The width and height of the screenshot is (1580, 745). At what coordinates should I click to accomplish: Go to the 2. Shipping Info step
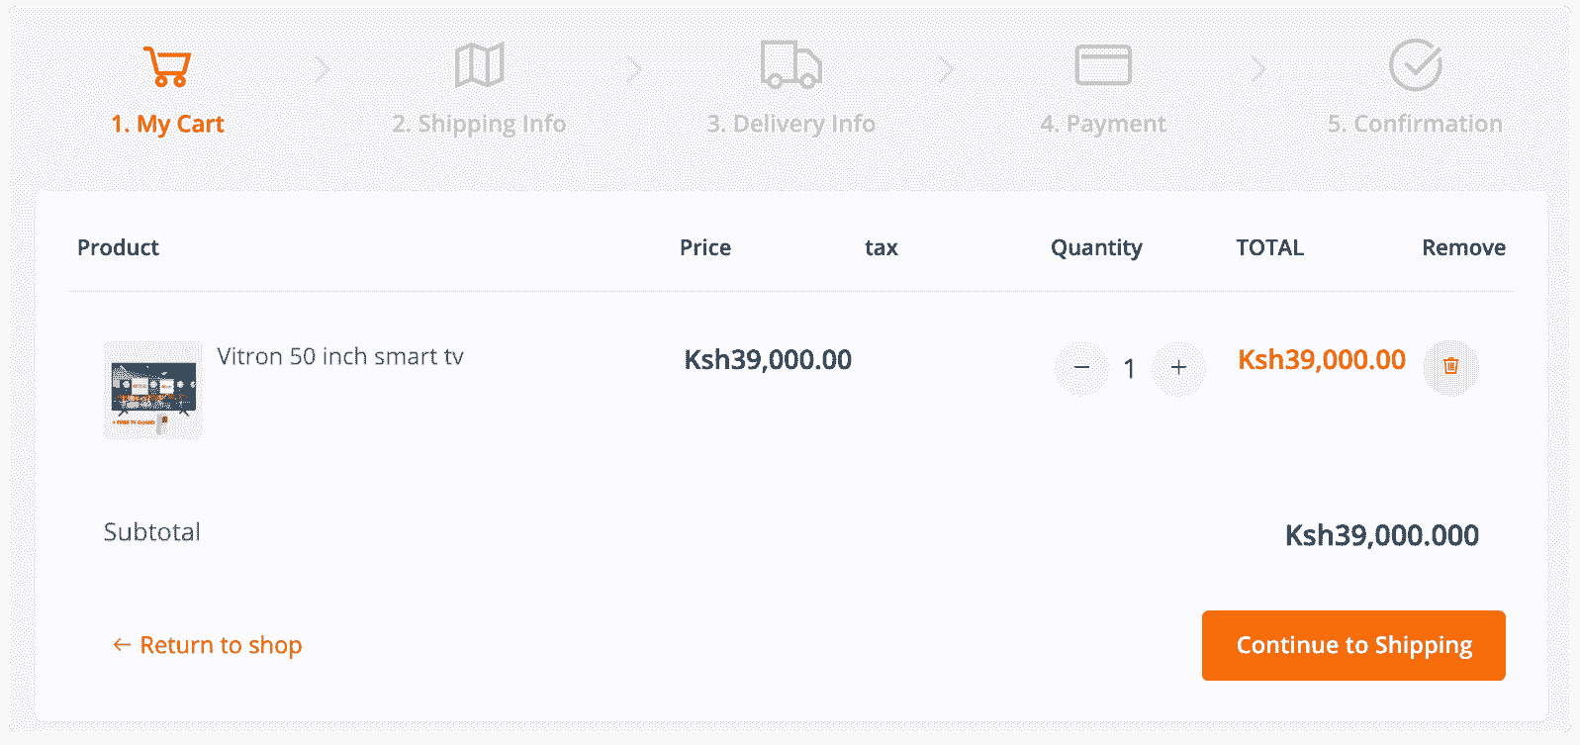click(479, 124)
